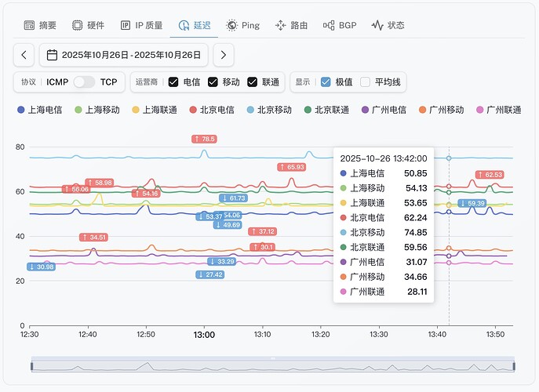Click the right handle of time range slider
This screenshot has height=392, width=539.
514,365
